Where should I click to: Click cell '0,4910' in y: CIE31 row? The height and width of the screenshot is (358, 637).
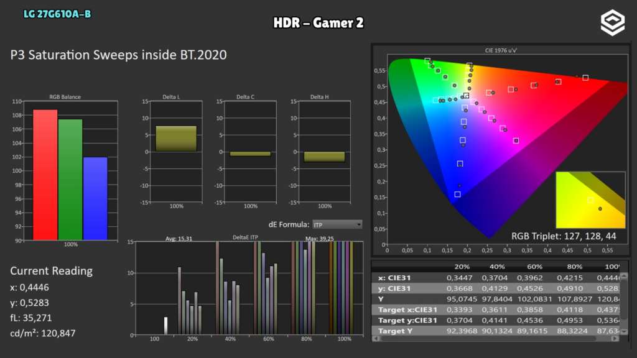tap(570, 288)
